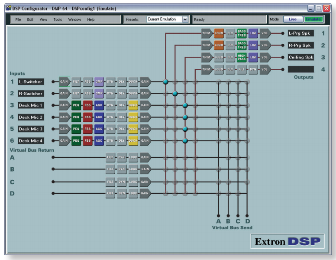Select the HIGH PASS block for Ceiling Spk
Screen dimensions: 336x260
pos(242,57)
